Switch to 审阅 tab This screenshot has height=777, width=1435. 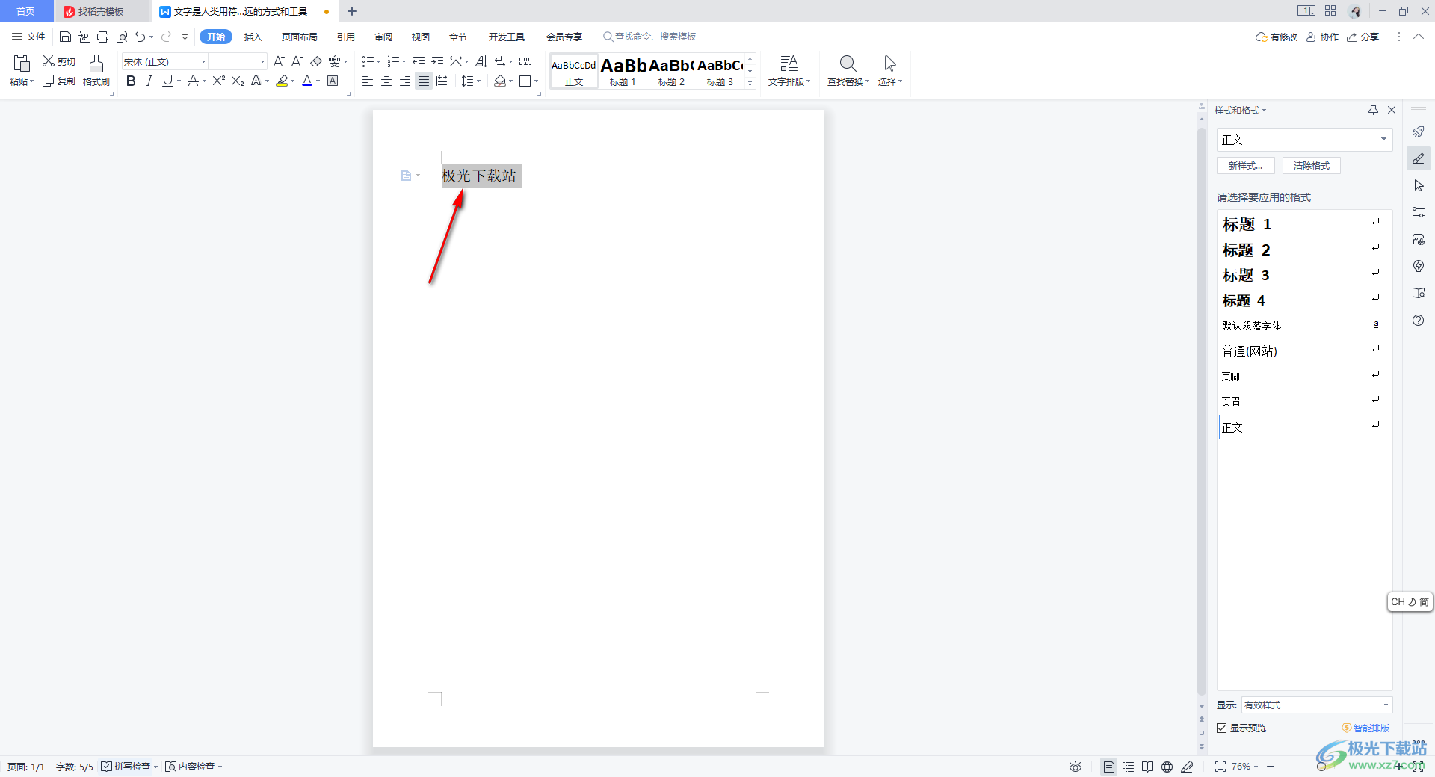tap(383, 37)
